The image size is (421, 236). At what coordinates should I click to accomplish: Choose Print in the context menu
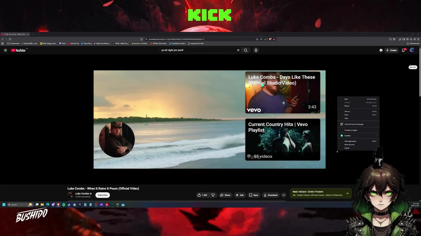pos(359,115)
